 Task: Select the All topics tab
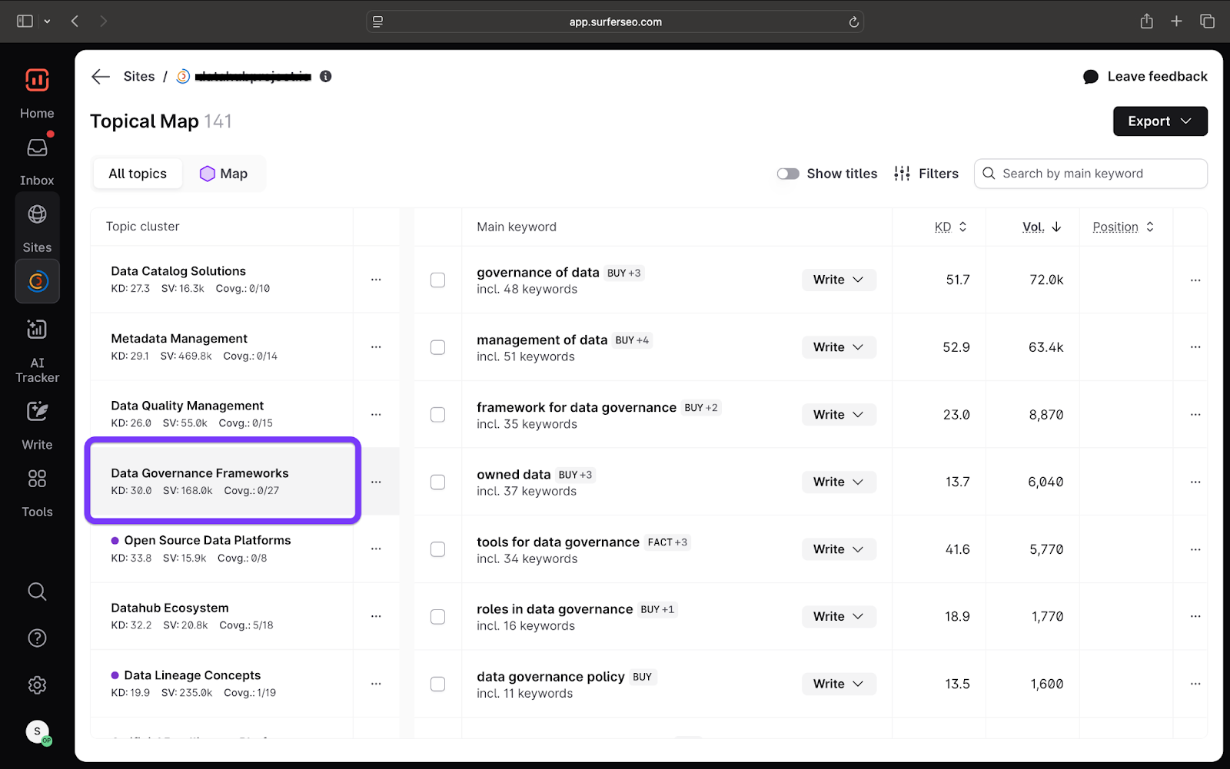point(138,174)
